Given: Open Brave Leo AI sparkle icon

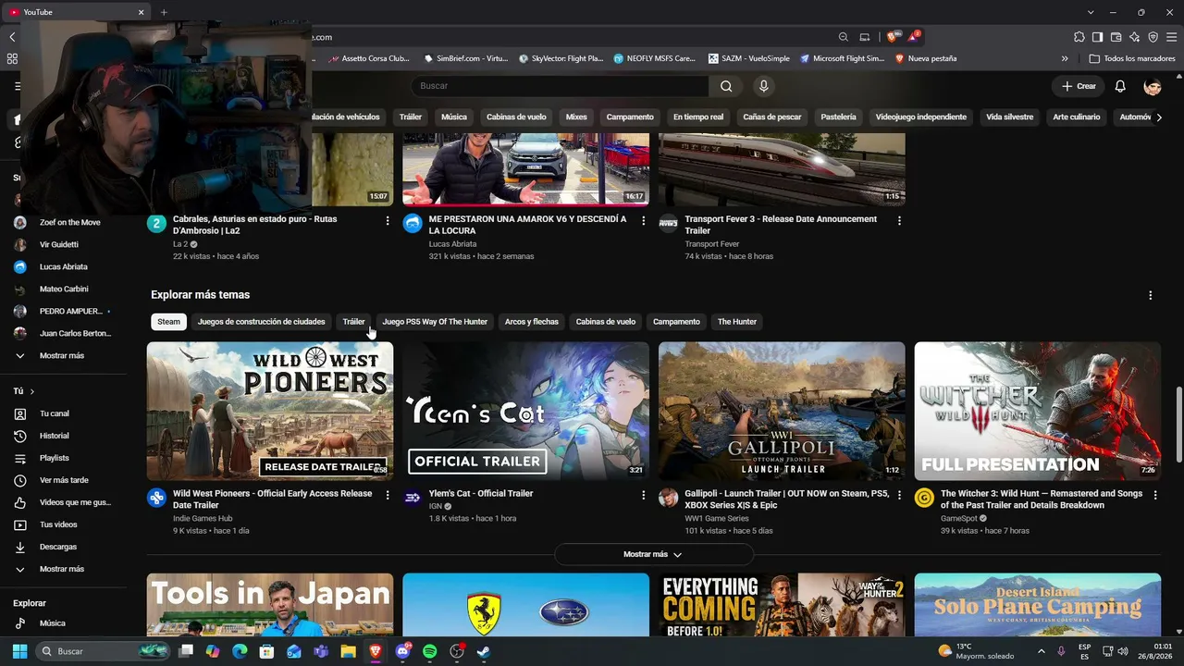Looking at the screenshot, I should coord(1135,37).
